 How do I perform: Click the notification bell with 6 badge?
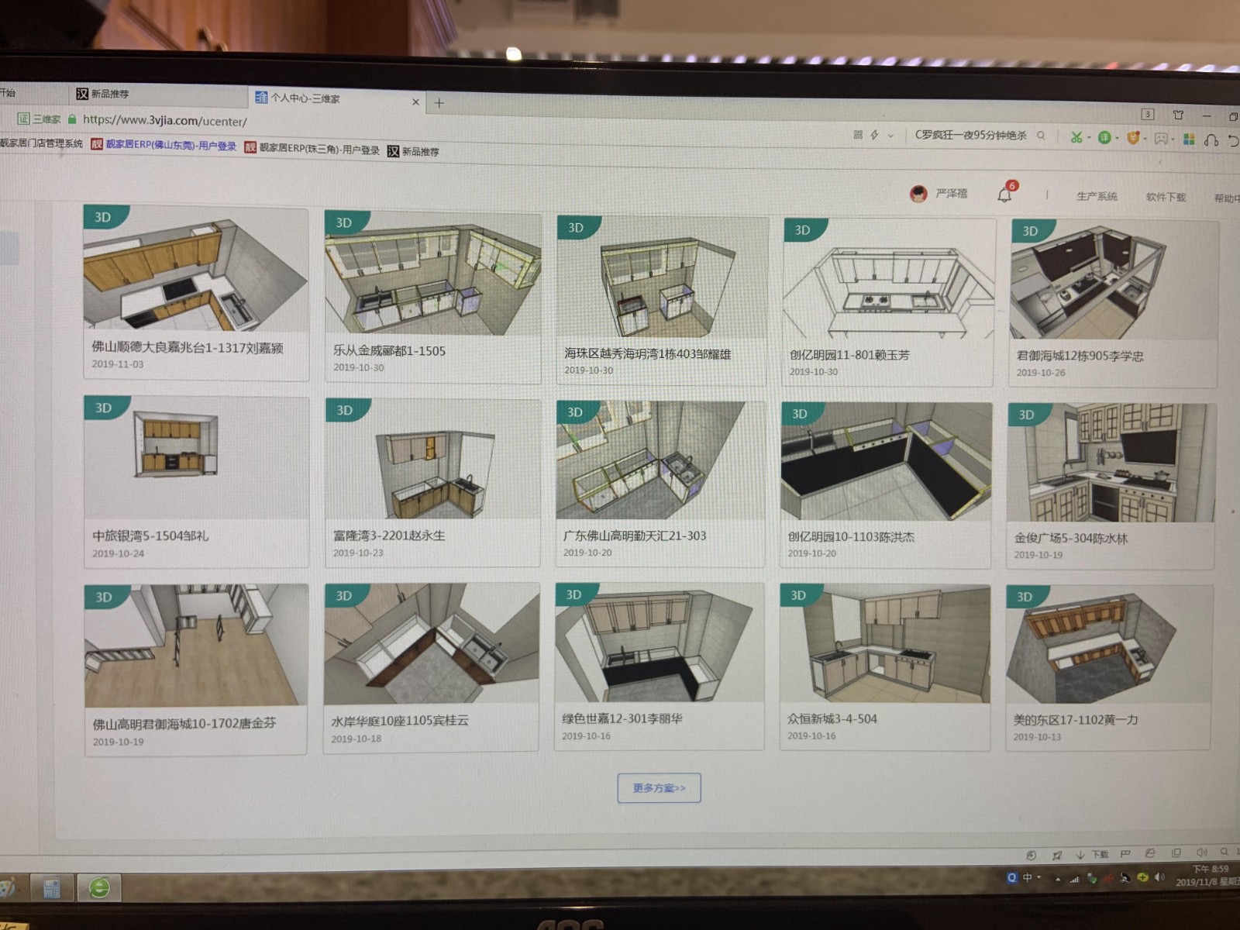(1004, 195)
